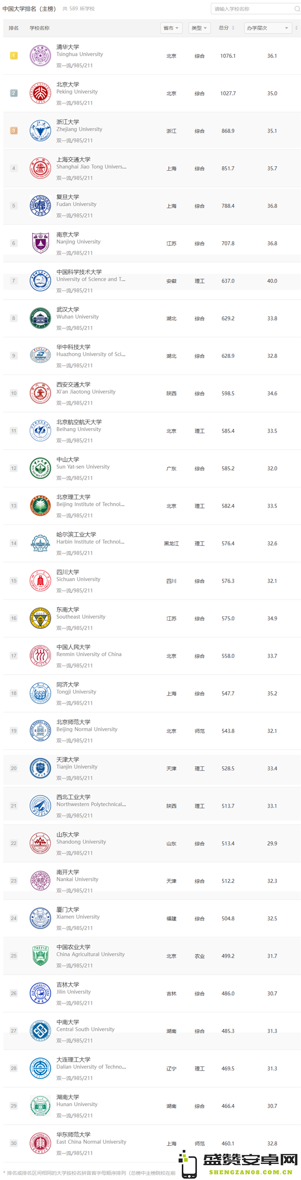This screenshot has height=1180, width=301.
Task: Click the search magnifier icon
Action: pos(297,9)
